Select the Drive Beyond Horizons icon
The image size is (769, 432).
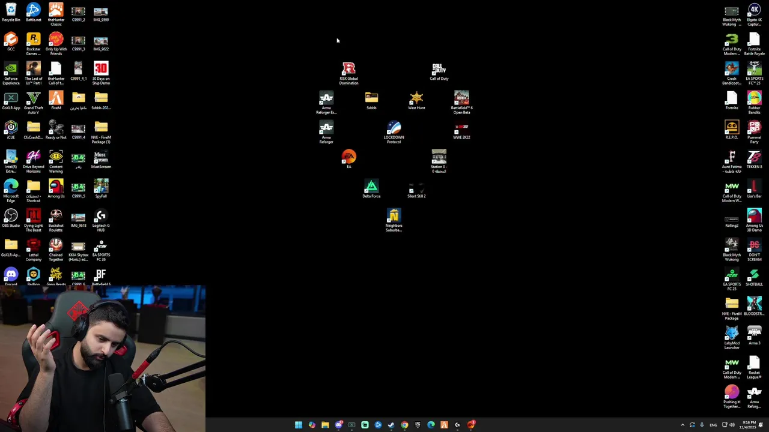click(34, 161)
